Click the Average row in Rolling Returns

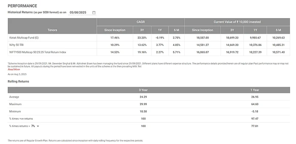click(x=149, y=97)
